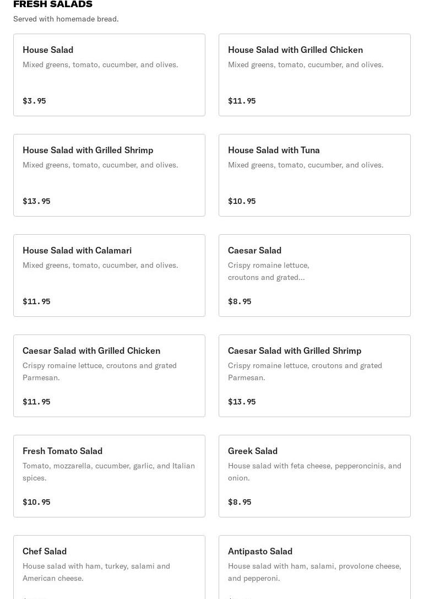Open the House Salad menu item card
424x599 pixels.
(109, 75)
